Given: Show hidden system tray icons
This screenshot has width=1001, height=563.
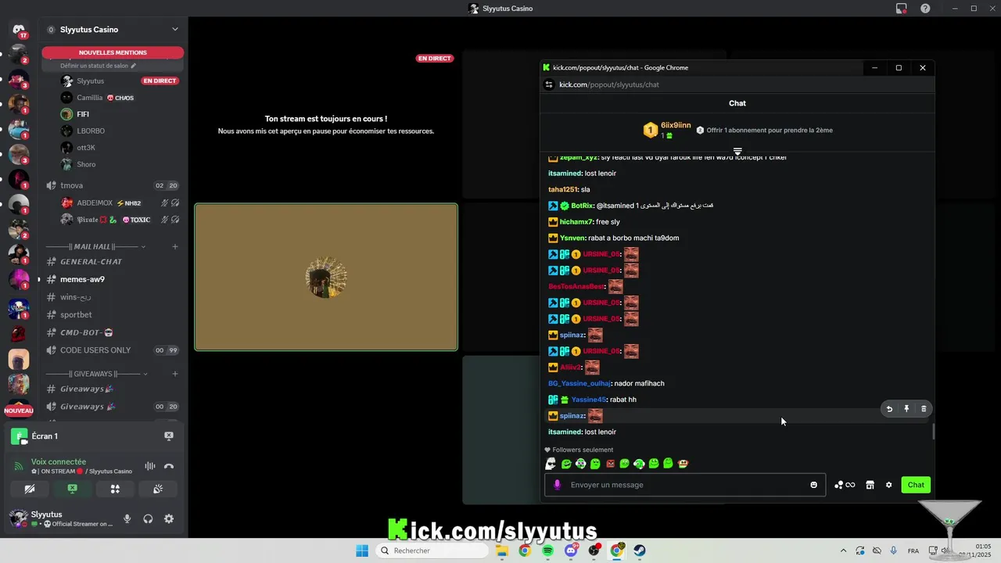Looking at the screenshot, I should pyautogui.click(x=843, y=550).
